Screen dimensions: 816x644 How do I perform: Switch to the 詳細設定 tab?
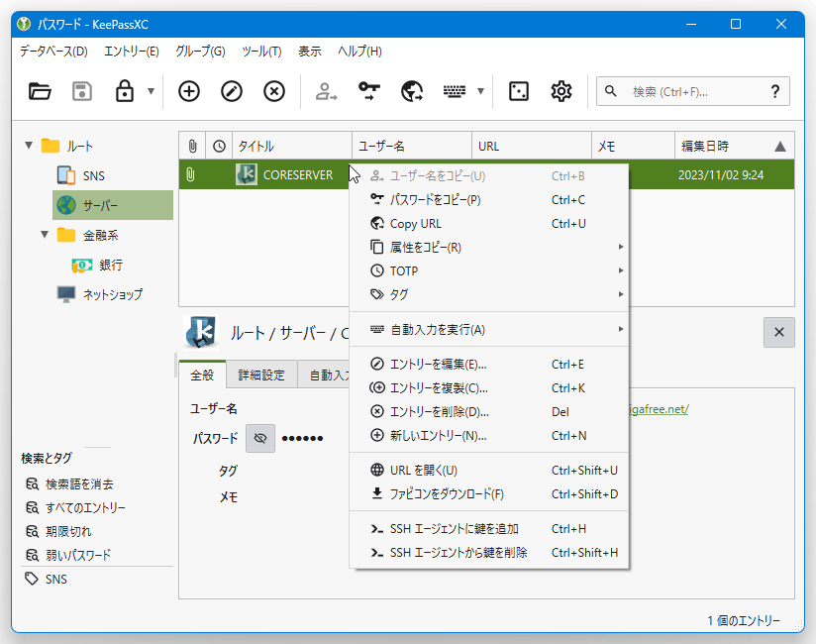[261, 375]
